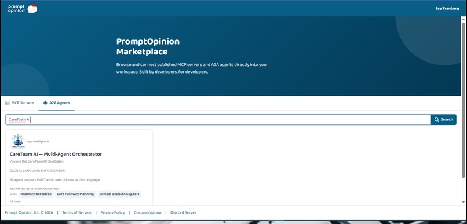
Task: Click the scrollbar up arrow
Action: [463, 19]
